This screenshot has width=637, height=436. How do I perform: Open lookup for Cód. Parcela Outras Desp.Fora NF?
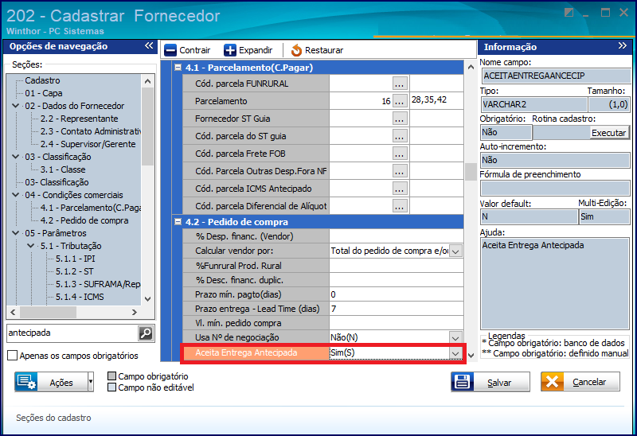point(401,171)
